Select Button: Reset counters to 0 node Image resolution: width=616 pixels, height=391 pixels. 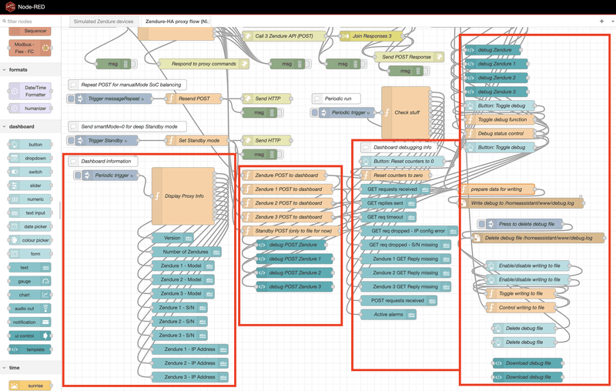403,162
